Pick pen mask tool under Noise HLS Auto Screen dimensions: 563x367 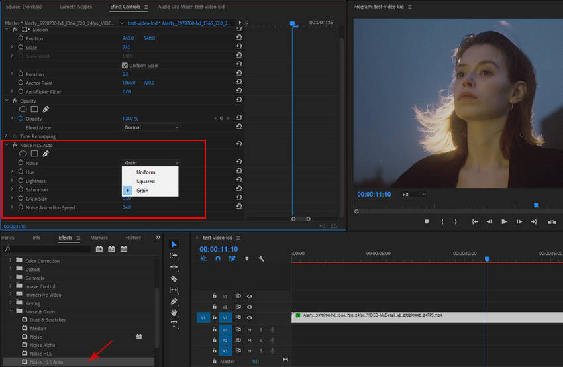tap(46, 154)
